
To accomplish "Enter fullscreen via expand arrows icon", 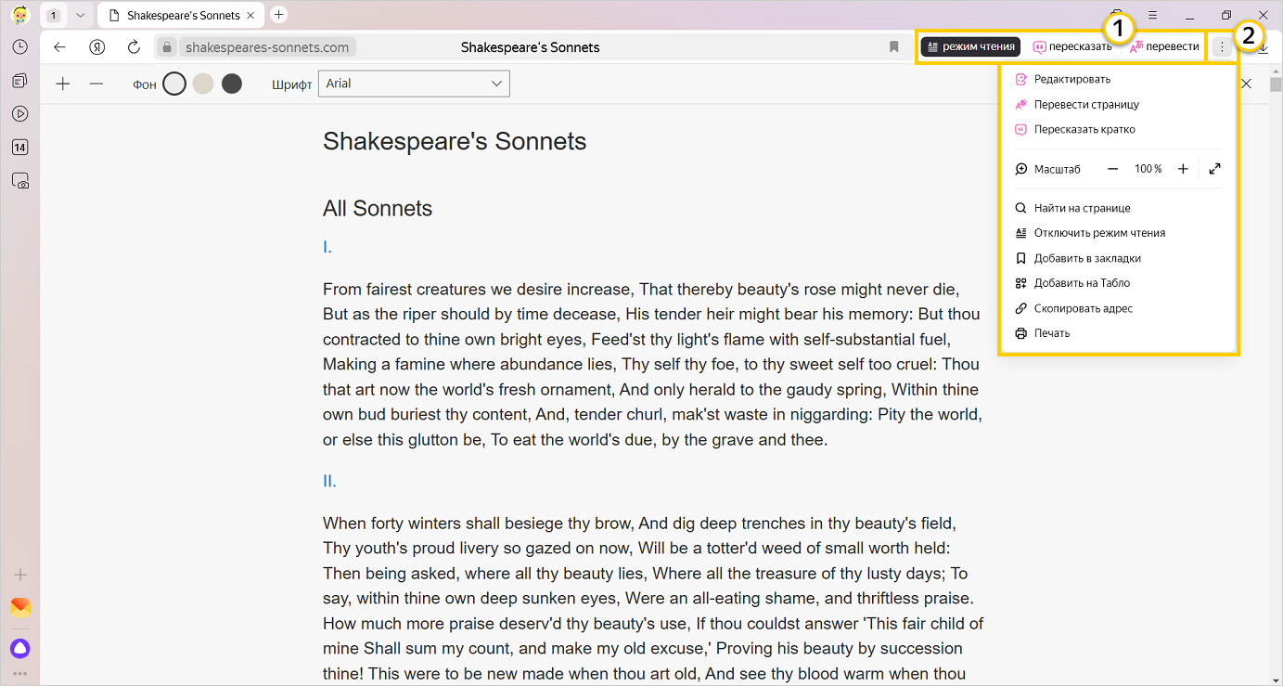I will pyautogui.click(x=1215, y=169).
